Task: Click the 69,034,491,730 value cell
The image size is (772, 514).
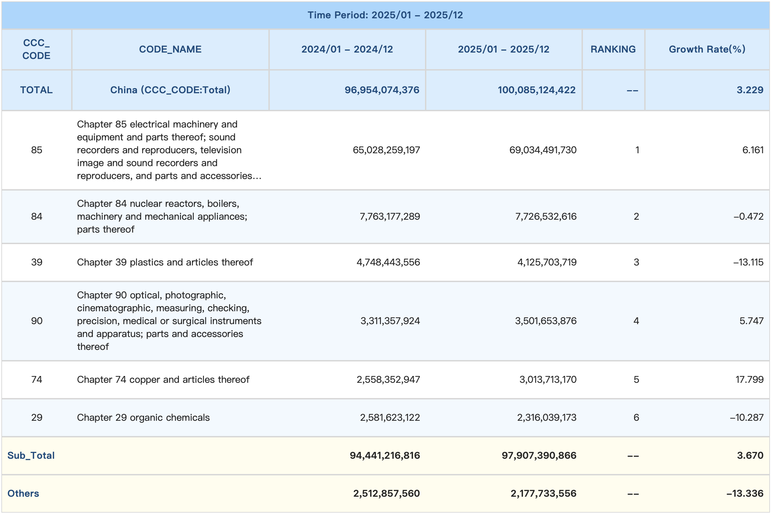Action: [x=543, y=150]
